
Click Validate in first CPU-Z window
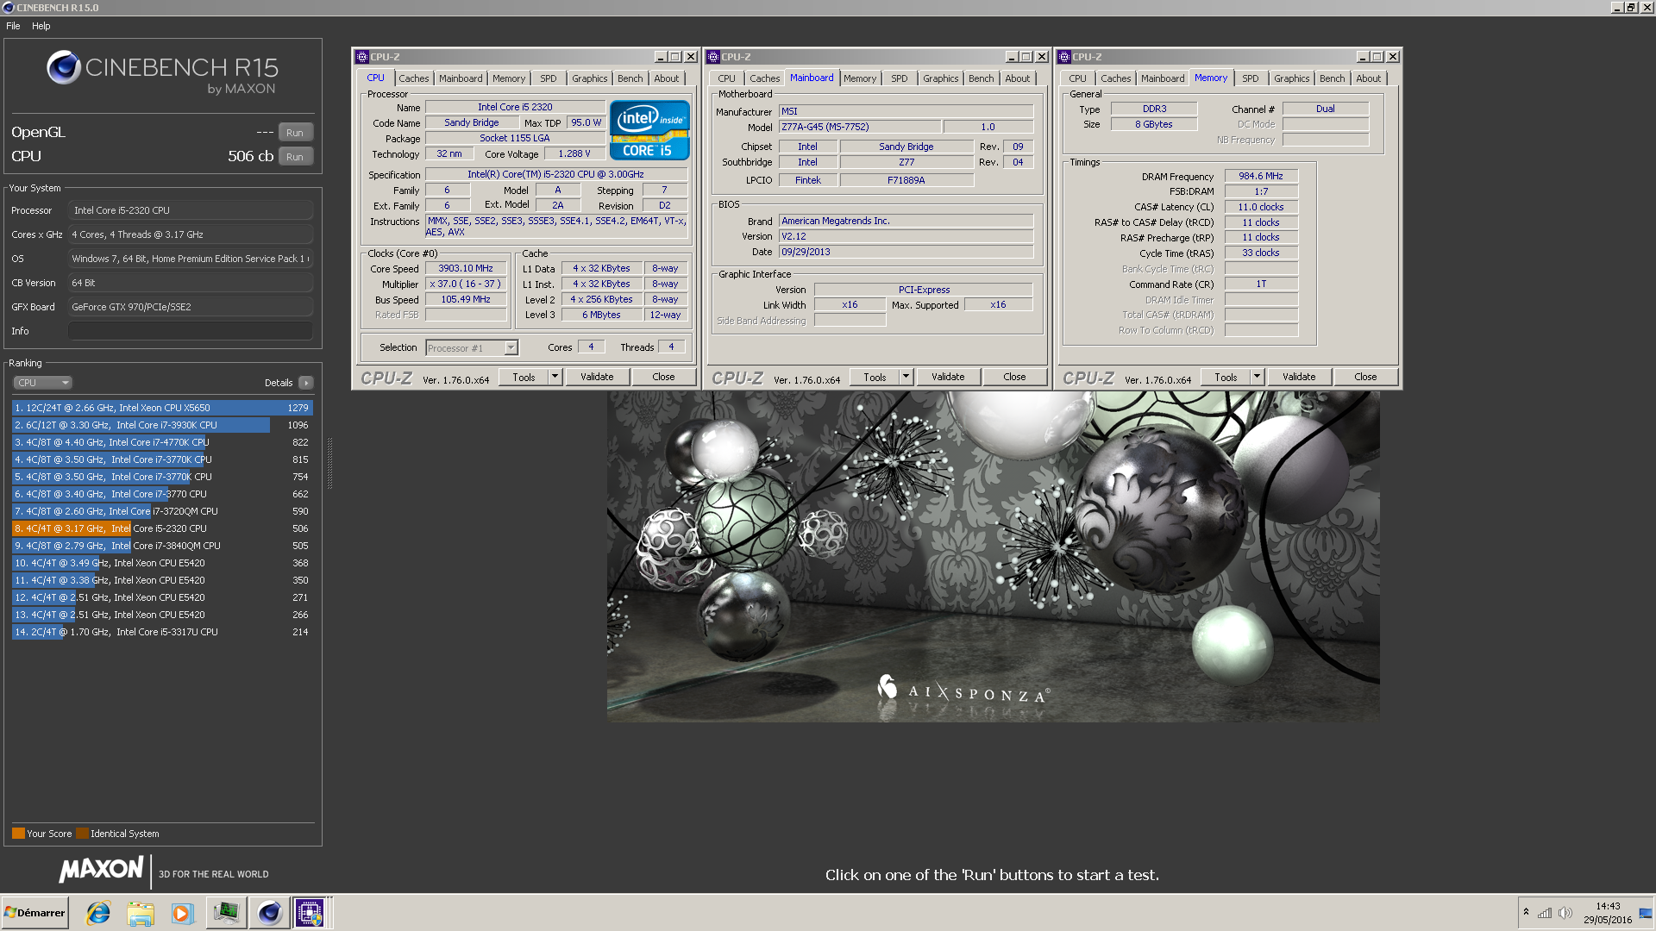click(x=597, y=377)
